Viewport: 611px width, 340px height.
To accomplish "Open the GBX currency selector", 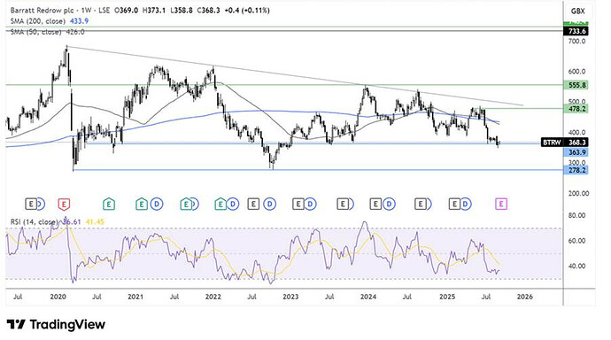I will (577, 11).
